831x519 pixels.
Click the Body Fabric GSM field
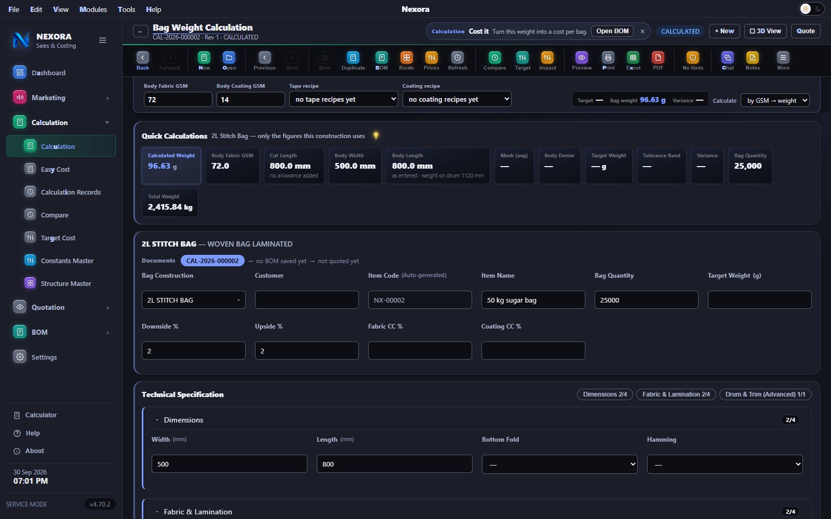(178, 99)
